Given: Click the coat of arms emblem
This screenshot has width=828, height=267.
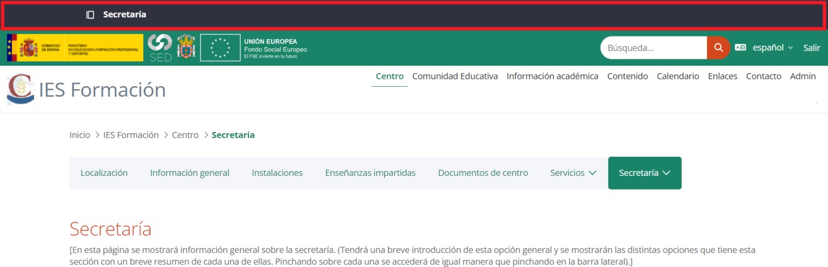Looking at the screenshot, I should coord(187,48).
